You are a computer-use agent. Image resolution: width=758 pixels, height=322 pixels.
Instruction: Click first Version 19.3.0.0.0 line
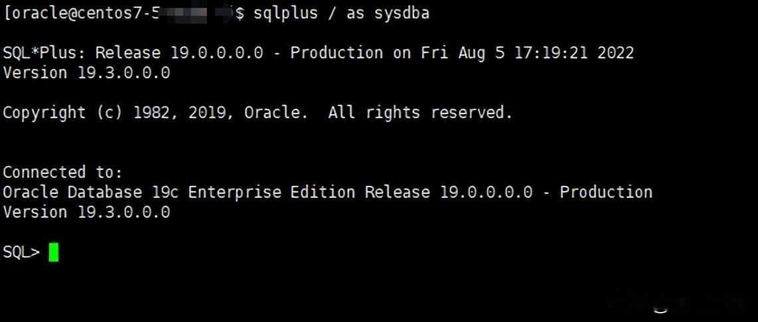86,73
